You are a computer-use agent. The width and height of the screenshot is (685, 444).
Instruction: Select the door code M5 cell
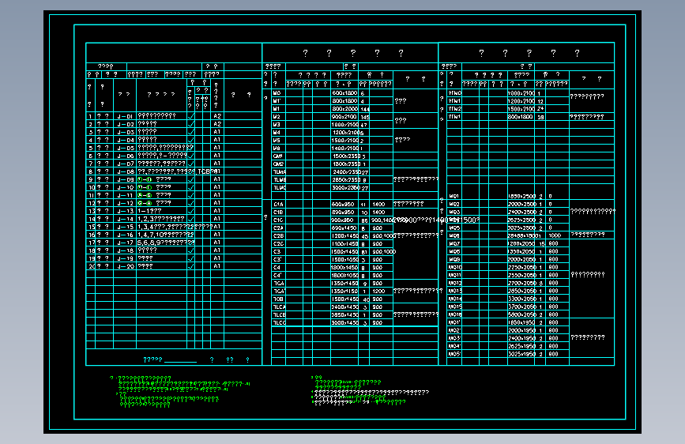pos(277,141)
